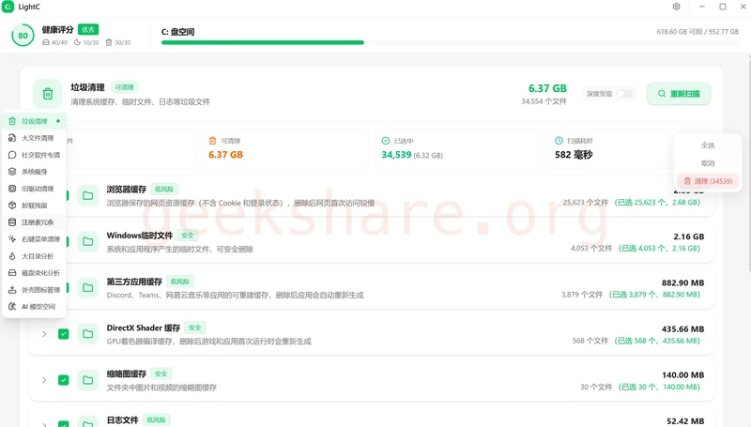Click the large trash can icon beside 垃圾清理
Viewport: 751px width, 427px height.
[x=48, y=94]
